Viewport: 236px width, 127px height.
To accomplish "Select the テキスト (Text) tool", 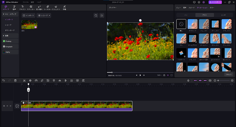I will pyautogui.click(x=22, y=7).
